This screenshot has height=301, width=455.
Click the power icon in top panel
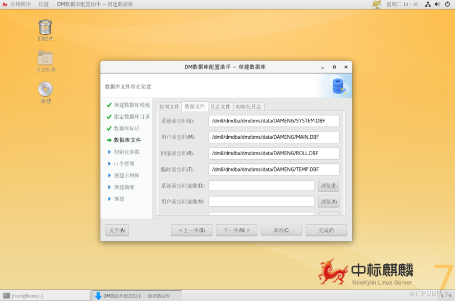click(447, 4)
